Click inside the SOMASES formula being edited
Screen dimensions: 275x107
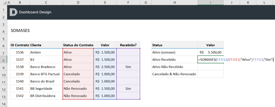tap(236, 60)
